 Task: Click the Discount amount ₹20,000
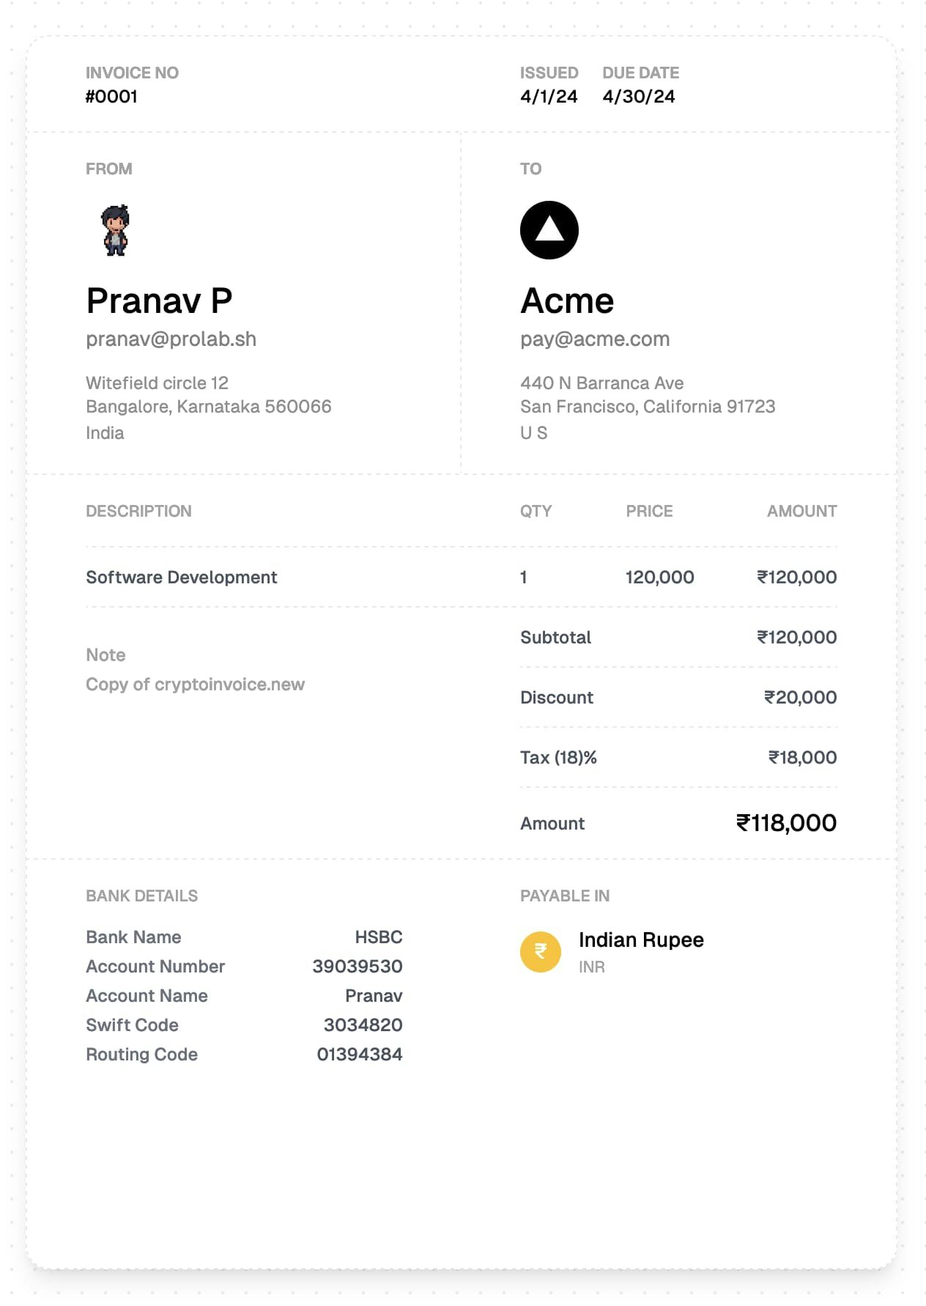point(800,698)
